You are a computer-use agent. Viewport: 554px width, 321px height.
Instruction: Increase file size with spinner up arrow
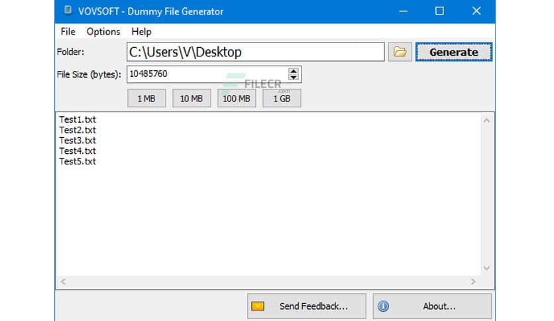pyautogui.click(x=294, y=71)
